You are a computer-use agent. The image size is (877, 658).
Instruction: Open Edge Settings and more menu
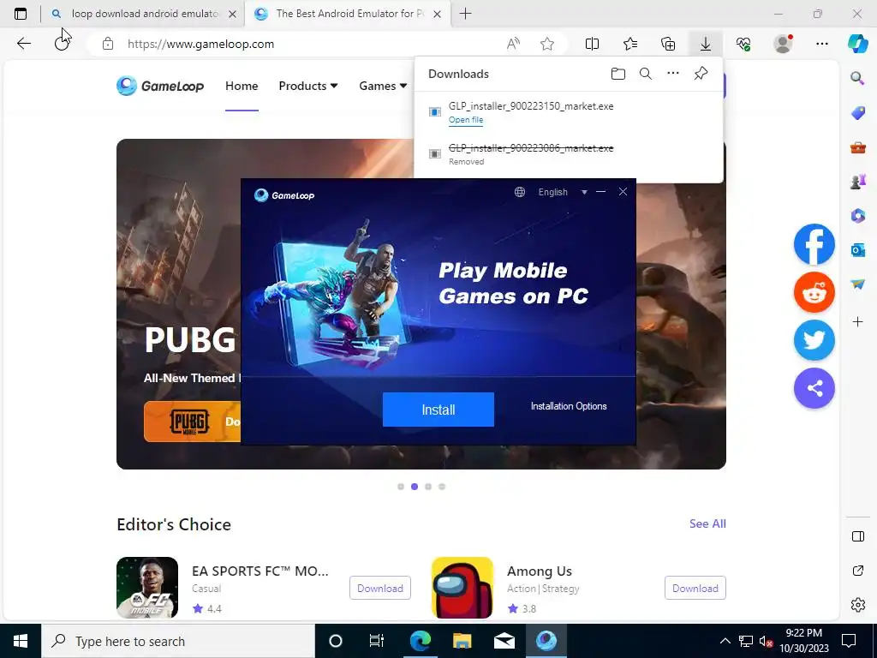click(x=821, y=44)
